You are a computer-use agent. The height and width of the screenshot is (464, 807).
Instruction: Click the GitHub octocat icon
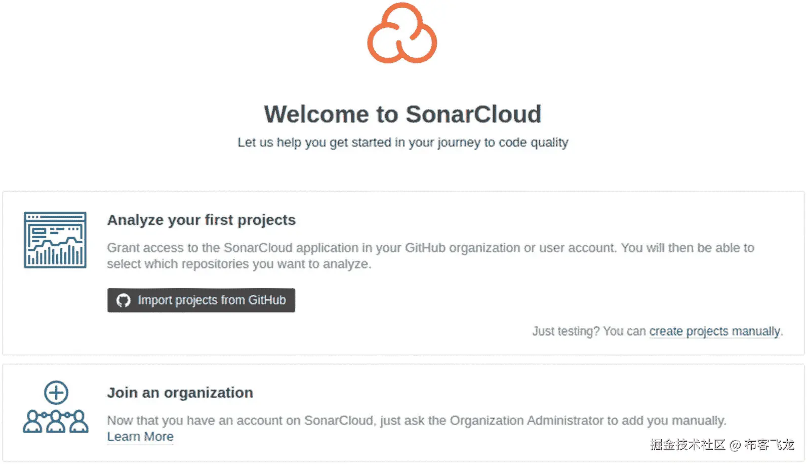click(123, 300)
